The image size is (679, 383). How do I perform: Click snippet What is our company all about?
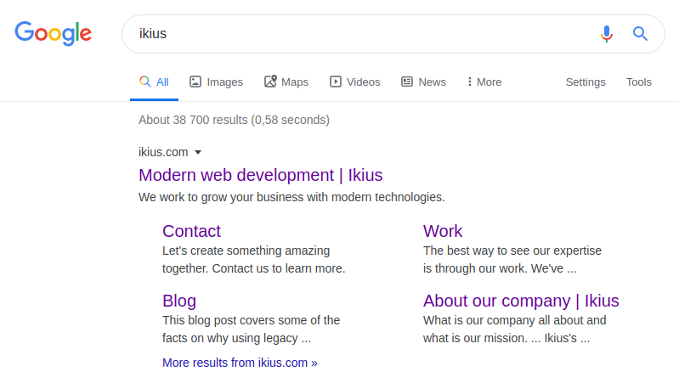tap(514, 329)
